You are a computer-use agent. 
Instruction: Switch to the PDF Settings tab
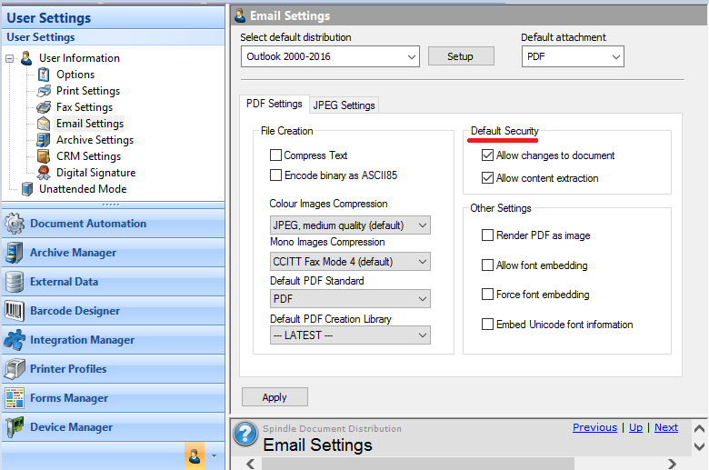pyautogui.click(x=274, y=104)
